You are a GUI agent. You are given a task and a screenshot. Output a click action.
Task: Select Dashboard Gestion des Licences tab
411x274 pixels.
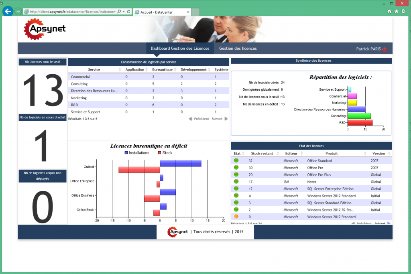click(x=180, y=49)
